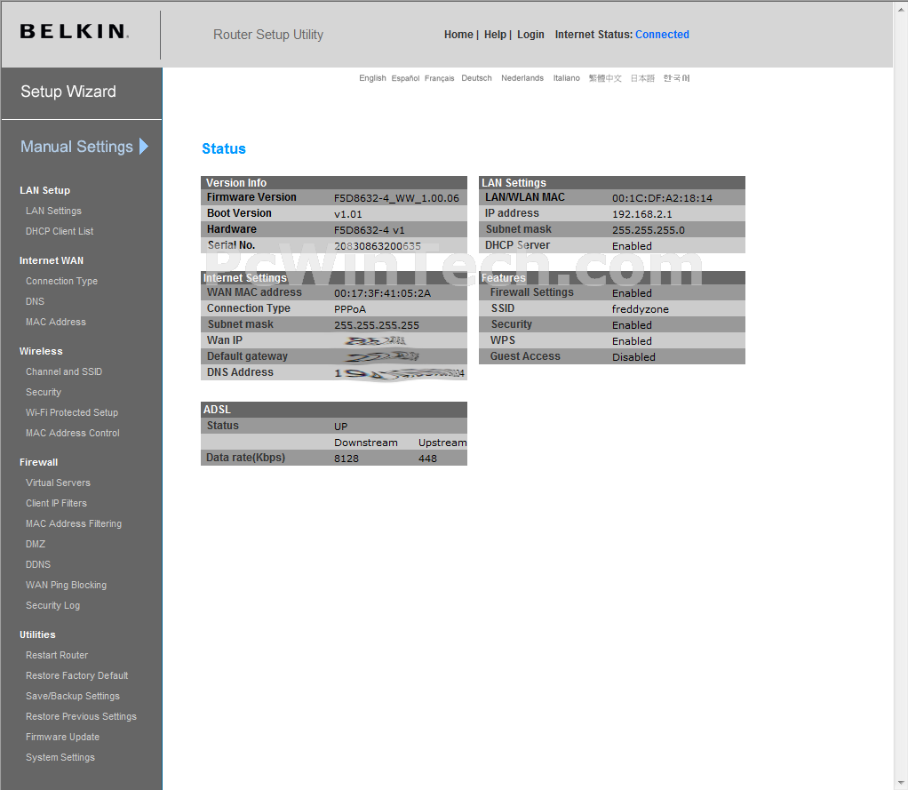Open the DDNS page

click(x=38, y=564)
